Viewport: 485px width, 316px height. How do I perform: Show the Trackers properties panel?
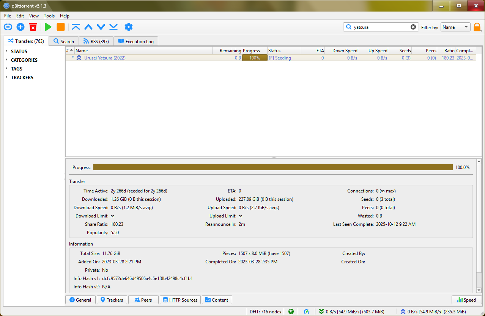[x=112, y=300]
